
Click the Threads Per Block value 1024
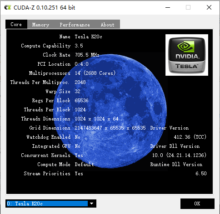tap(80, 110)
